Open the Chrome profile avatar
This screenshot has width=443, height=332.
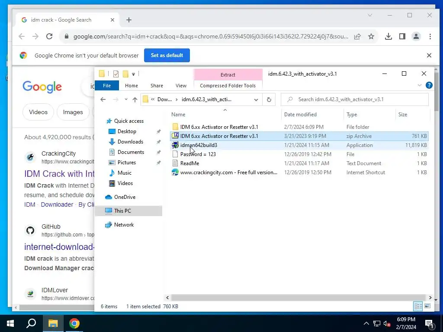416,36
